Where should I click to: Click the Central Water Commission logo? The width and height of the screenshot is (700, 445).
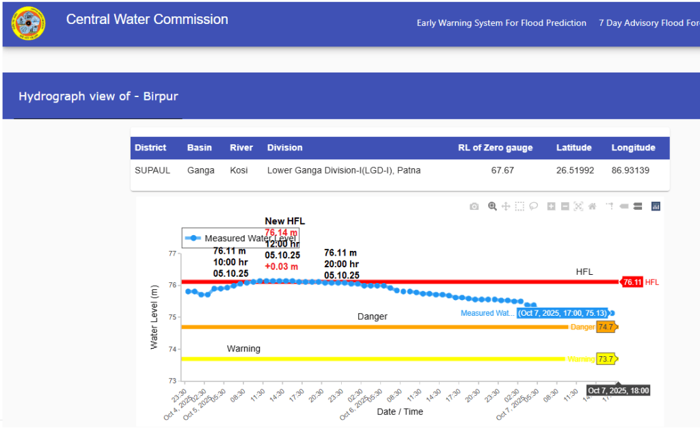[29, 23]
